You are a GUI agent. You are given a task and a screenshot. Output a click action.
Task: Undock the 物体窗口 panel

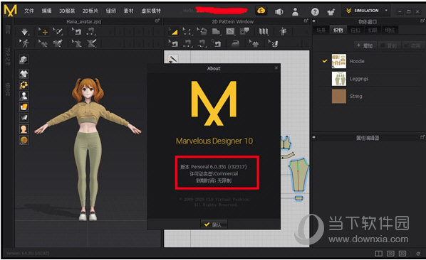coord(422,21)
